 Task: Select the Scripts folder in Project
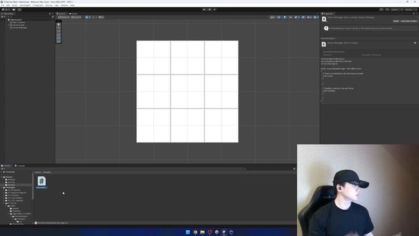click(x=11, y=185)
